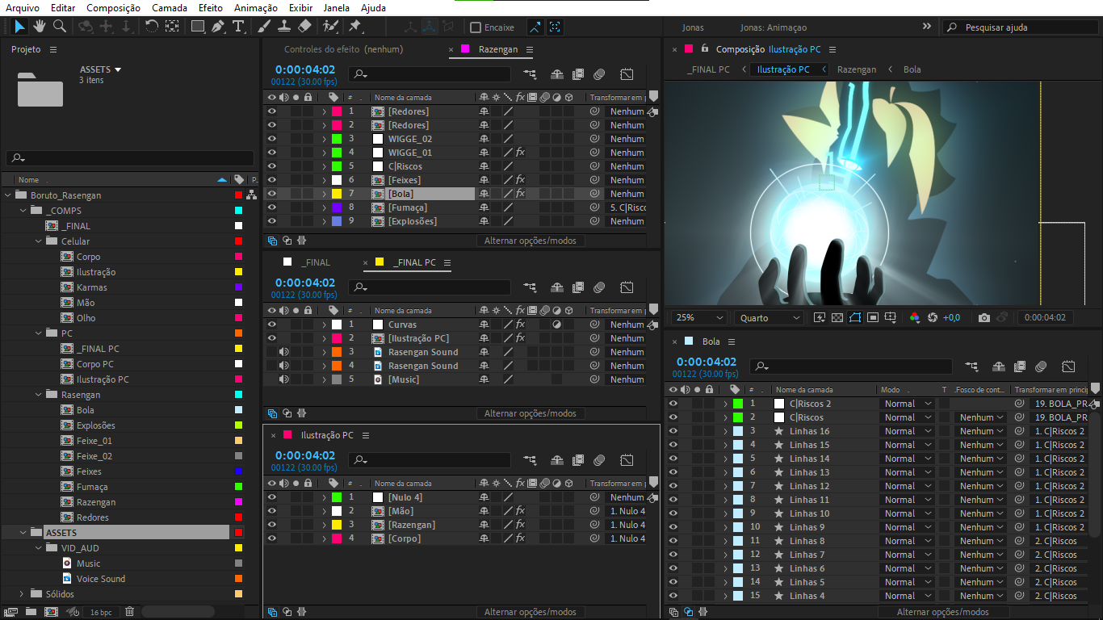Select the Zoom magnifier tool
Viewport: 1103px width, 620px height.
pyautogui.click(x=59, y=27)
